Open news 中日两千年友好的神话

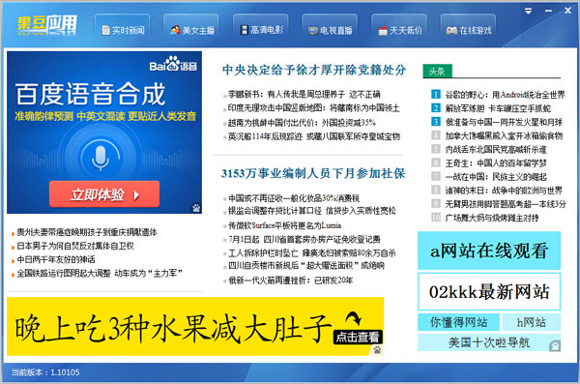tap(56, 259)
